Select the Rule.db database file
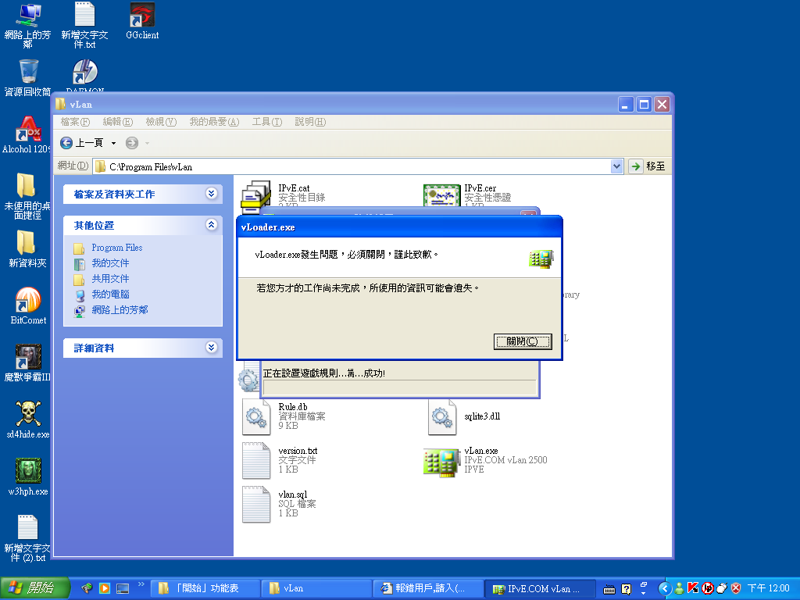The height and width of the screenshot is (600, 800). 255,417
